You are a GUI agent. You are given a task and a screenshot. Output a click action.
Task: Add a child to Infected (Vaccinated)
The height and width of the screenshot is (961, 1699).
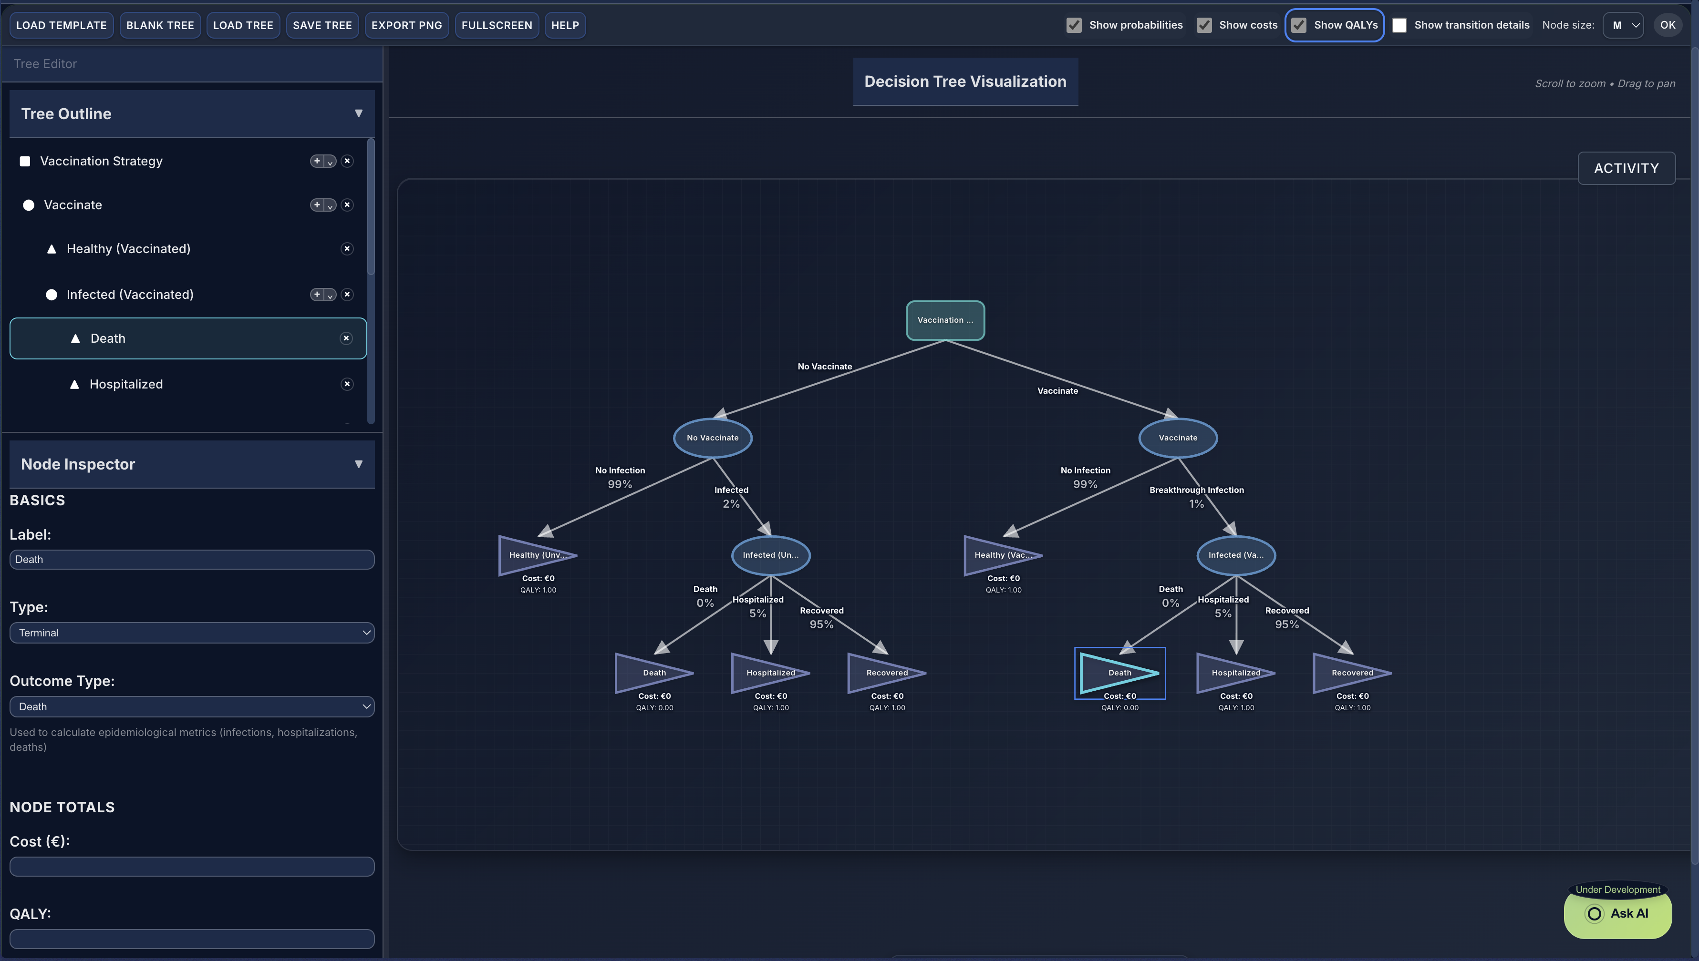pos(317,295)
